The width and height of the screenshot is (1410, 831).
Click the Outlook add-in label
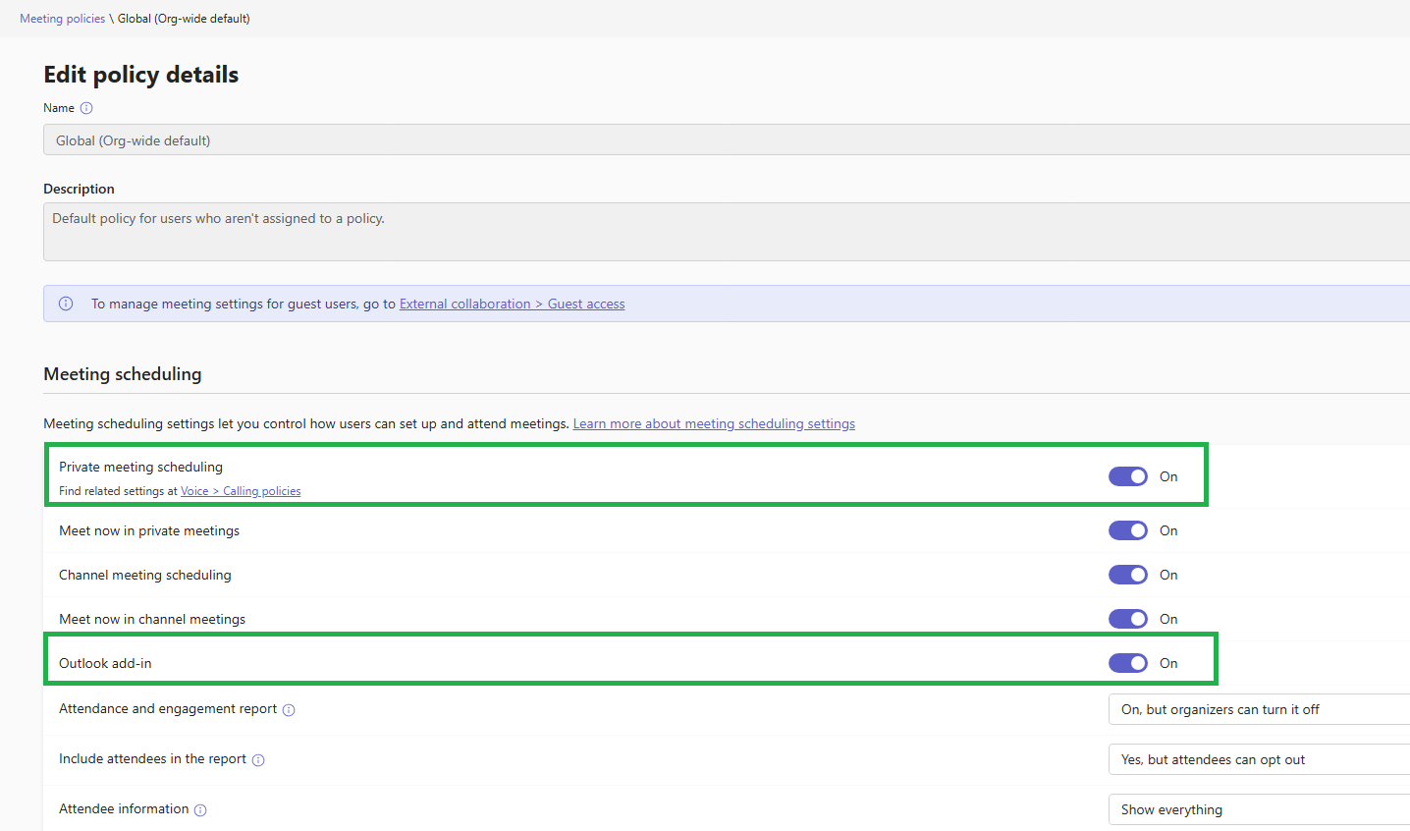point(105,663)
